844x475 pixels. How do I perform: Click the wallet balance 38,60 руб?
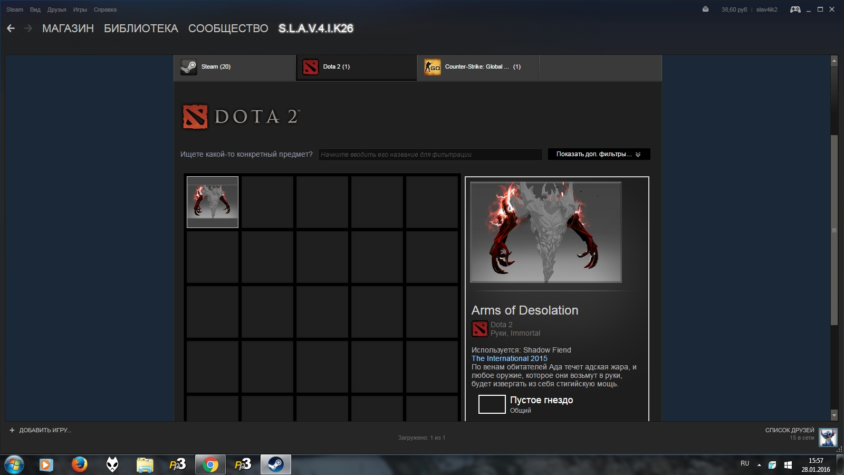[734, 9]
